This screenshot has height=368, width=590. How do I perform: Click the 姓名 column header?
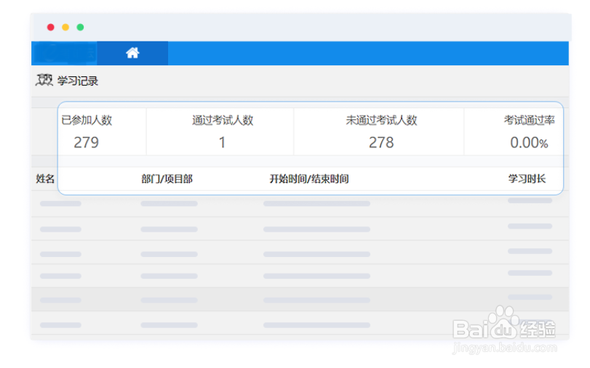coord(46,179)
